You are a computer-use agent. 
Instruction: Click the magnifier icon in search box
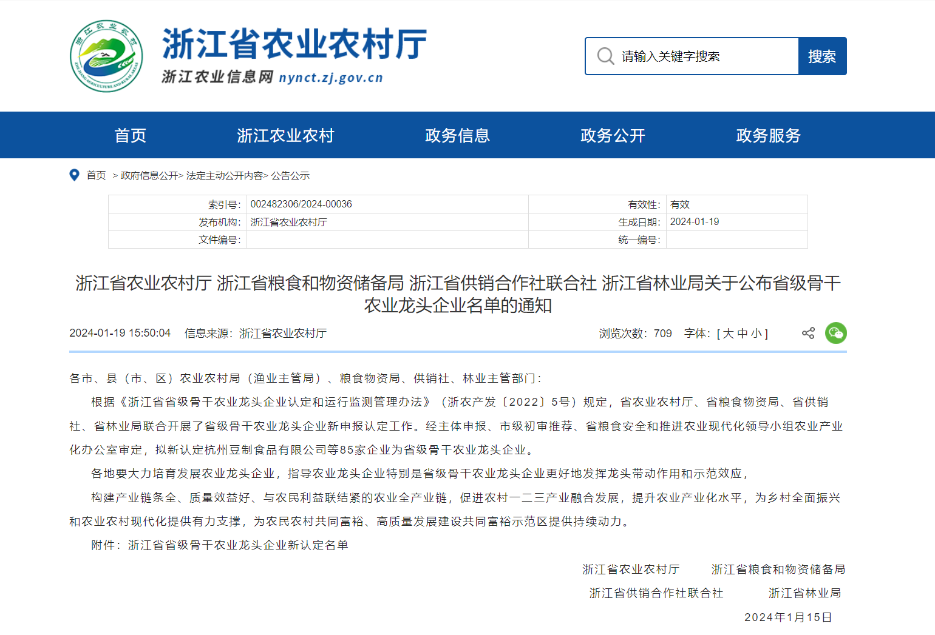point(605,56)
